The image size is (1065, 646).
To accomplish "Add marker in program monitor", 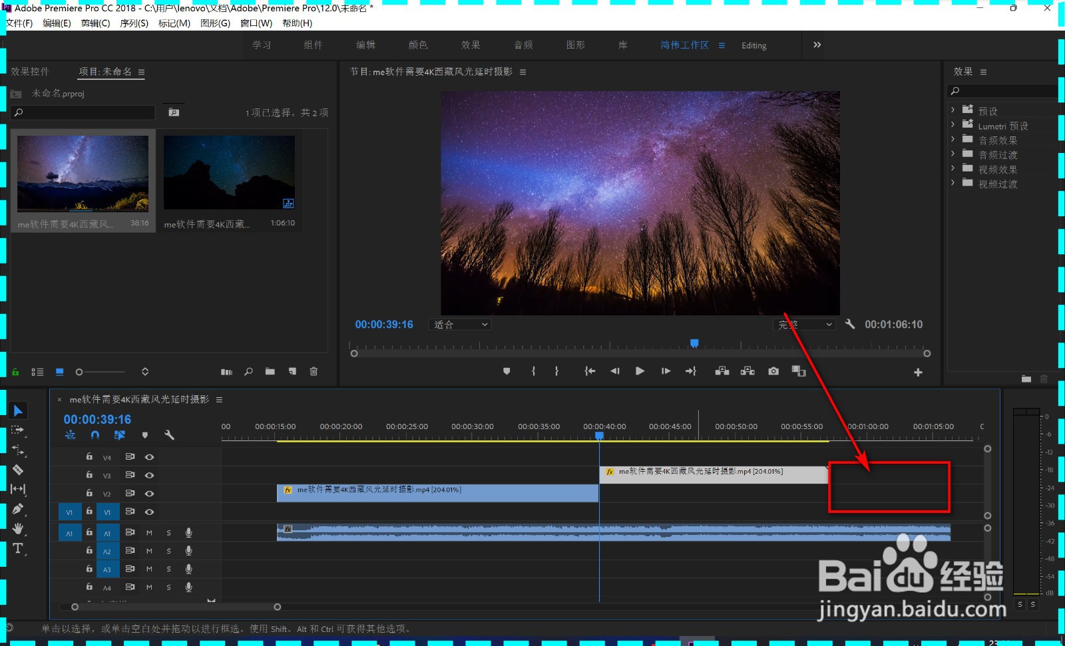I will tap(507, 371).
